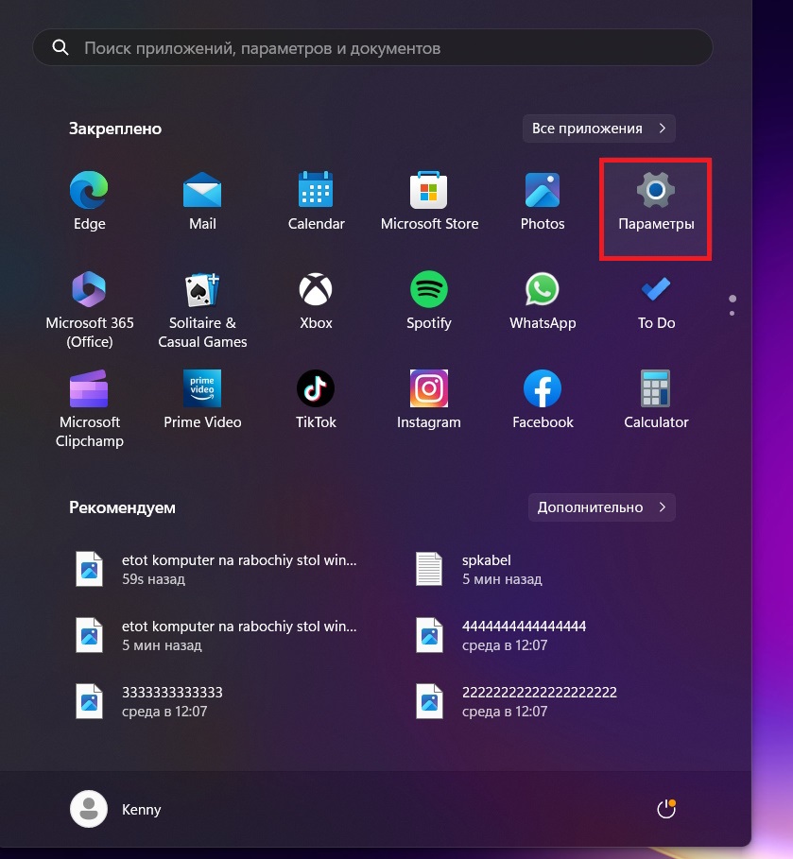The height and width of the screenshot is (859, 793).
Task: Launch Solitaire & Casual Games
Action: click(202, 310)
